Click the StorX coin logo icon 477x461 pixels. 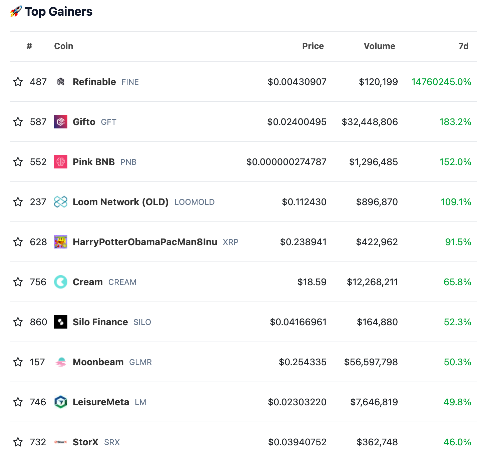pos(61,442)
